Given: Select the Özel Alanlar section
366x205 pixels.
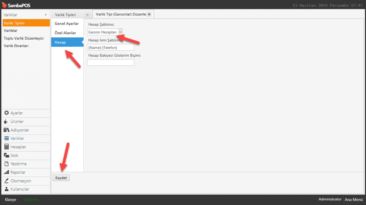Looking at the screenshot, I should (x=65, y=33).
